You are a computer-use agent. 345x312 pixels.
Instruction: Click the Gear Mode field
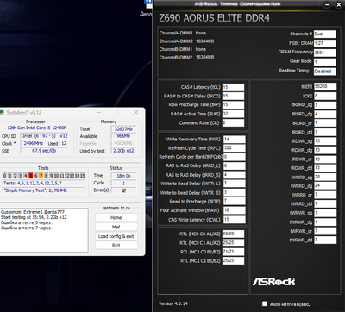point(324,62)
